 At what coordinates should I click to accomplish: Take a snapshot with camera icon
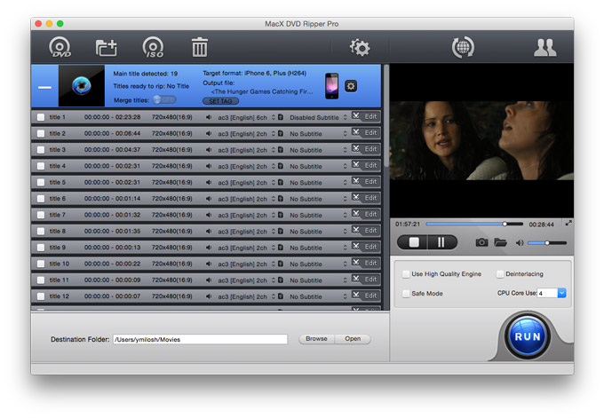pyautogui.click(x=481, y=242)
